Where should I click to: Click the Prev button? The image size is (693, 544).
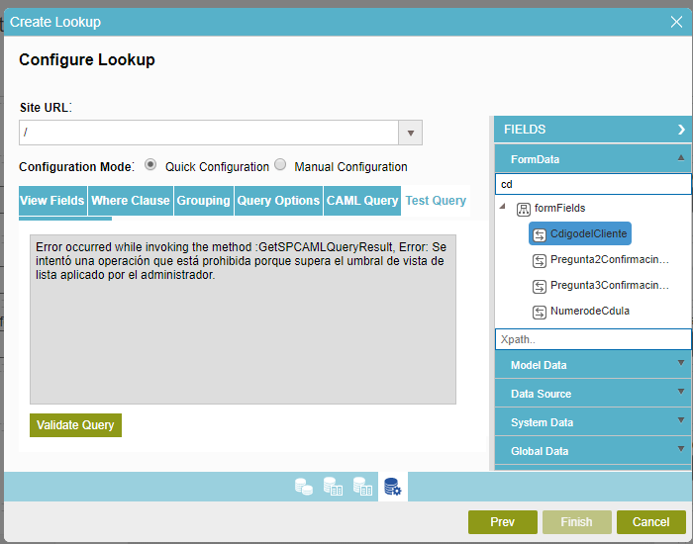502,522
